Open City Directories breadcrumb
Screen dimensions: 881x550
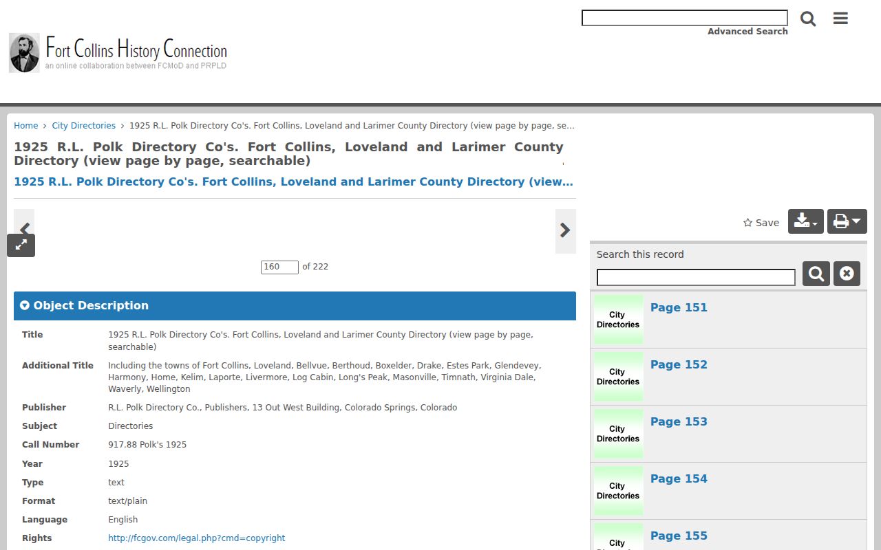(x=84, y=126)
